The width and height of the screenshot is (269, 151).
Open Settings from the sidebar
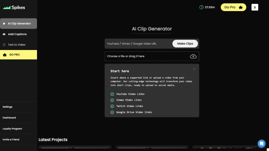click(x=7, y=107)
